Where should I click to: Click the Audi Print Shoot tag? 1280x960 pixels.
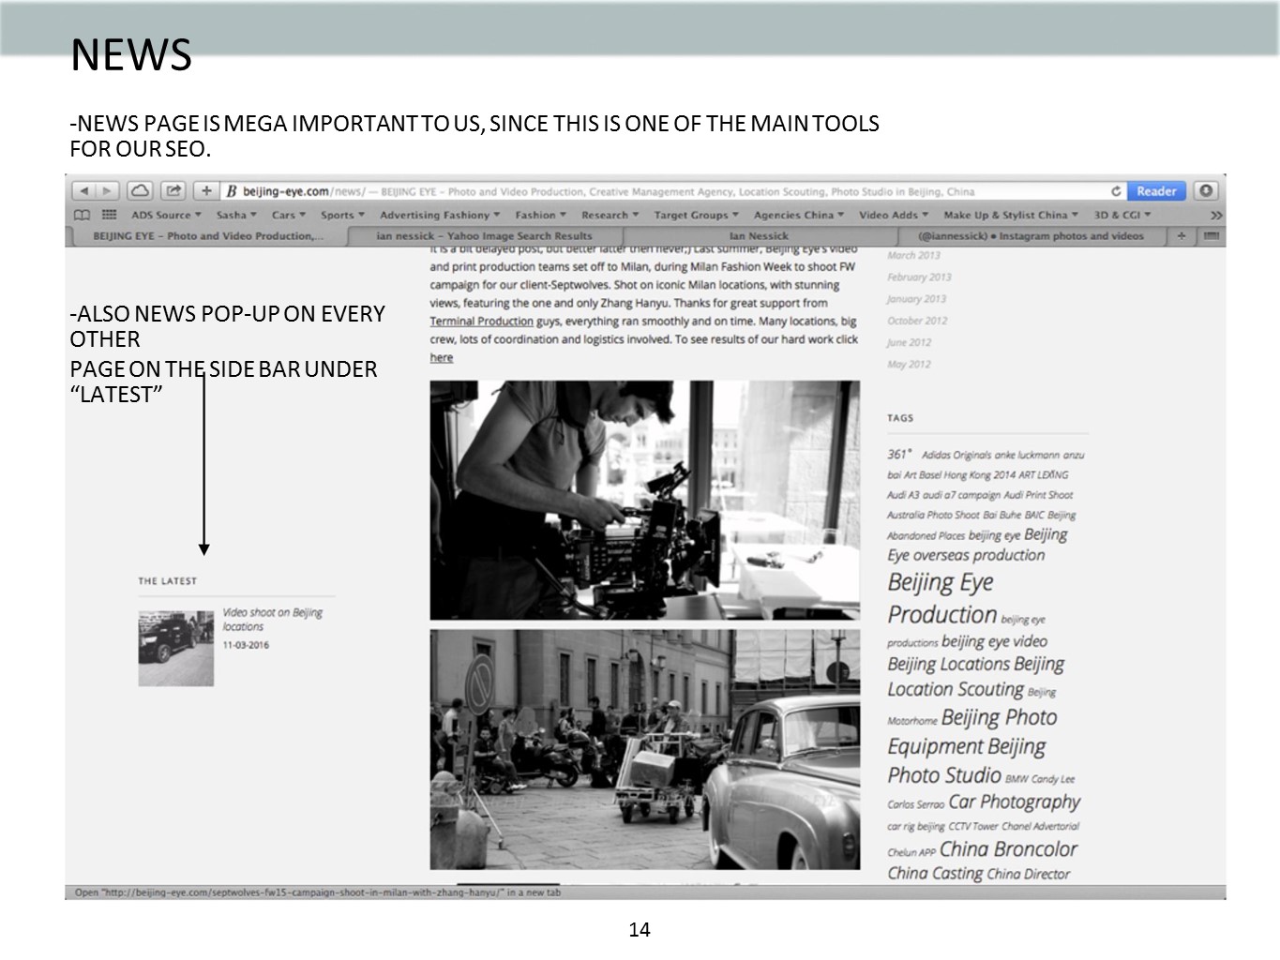tap(1038, 495)
